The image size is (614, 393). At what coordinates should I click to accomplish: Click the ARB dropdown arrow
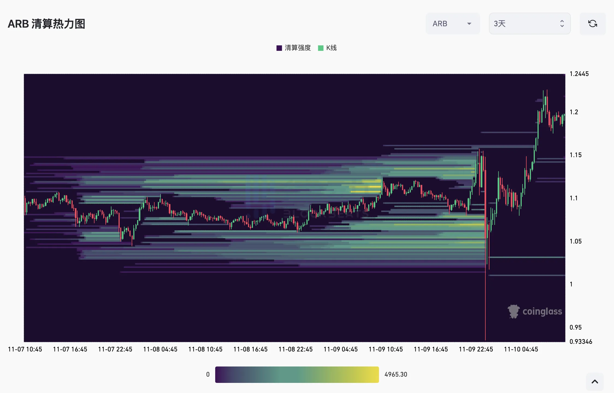click(x=469, y=24)
